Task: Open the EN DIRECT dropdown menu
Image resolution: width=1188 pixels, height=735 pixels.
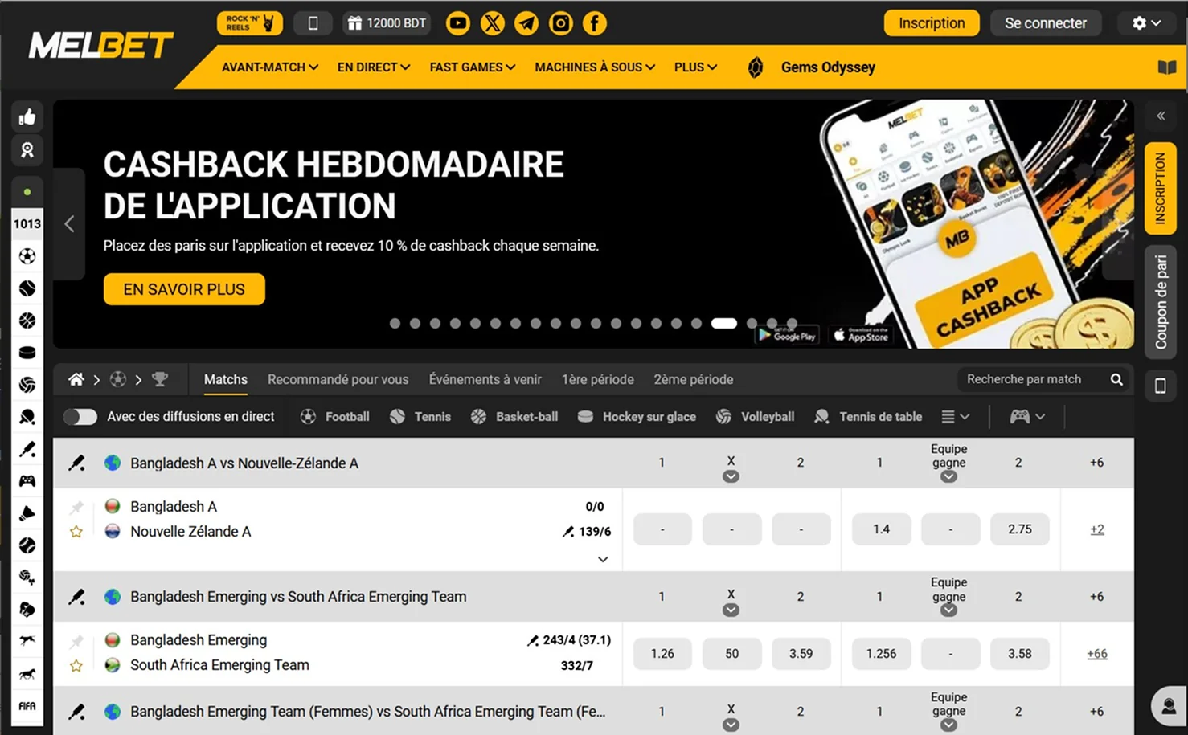Action: tap(374, 67)
